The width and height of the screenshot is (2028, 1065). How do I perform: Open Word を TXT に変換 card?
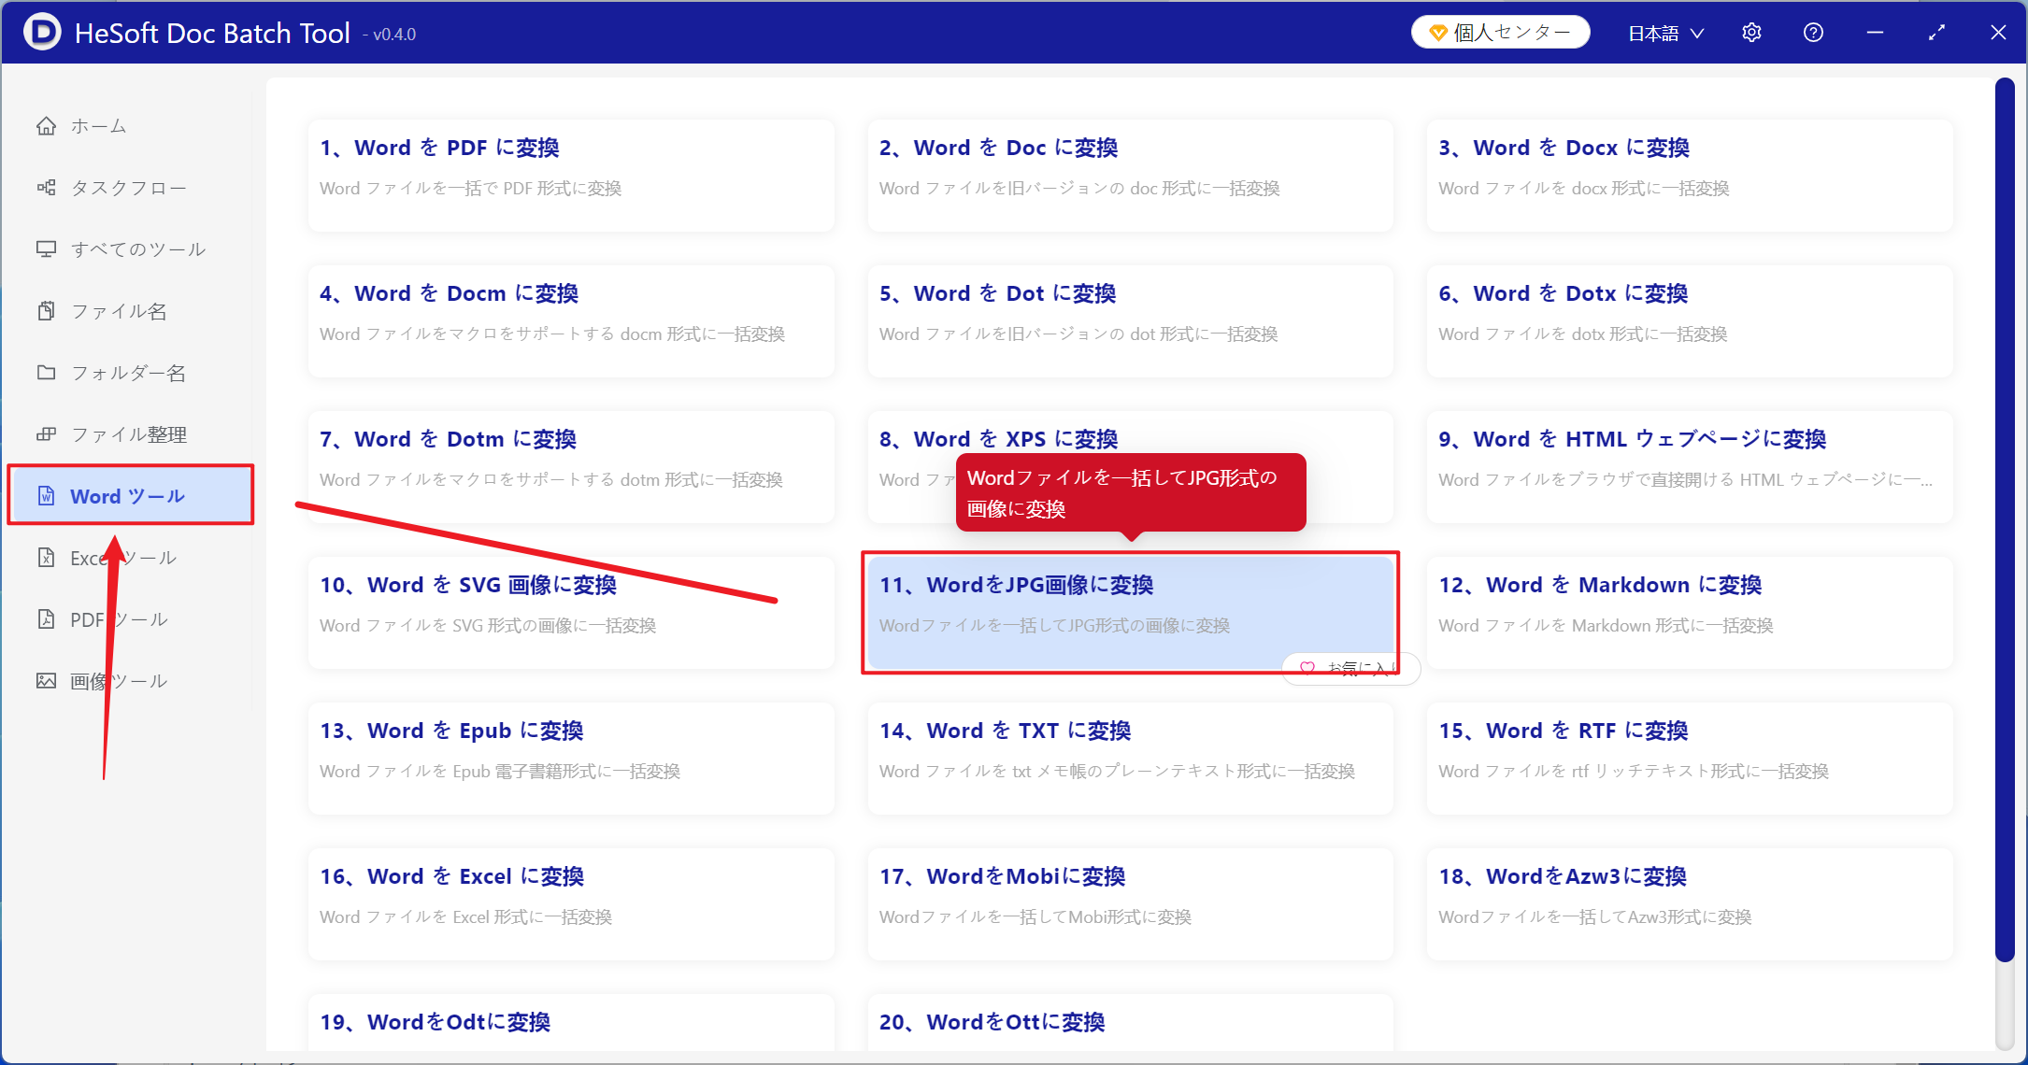[1130, 758]
